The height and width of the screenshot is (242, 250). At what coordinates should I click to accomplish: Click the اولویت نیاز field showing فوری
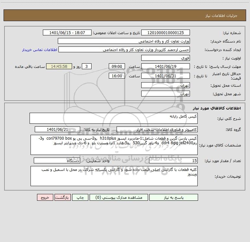166,58
